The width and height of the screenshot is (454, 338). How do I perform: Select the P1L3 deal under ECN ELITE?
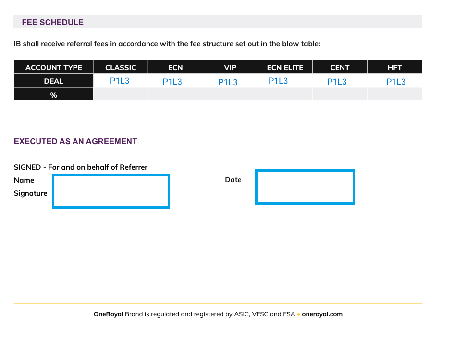pyautogui.click(x=278, y=81)
